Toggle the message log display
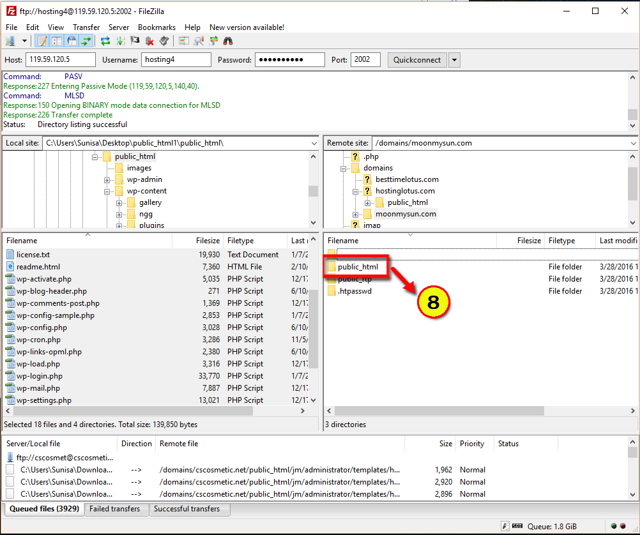 (42, 41)
